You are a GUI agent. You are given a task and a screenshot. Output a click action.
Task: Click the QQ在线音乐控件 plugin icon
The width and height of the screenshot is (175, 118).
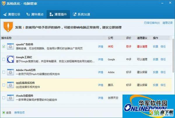[x=10, y=85]
